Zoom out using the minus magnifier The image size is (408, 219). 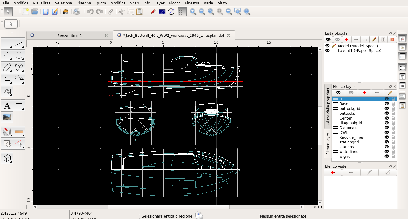pyautogui.click(x=202, y=12)
